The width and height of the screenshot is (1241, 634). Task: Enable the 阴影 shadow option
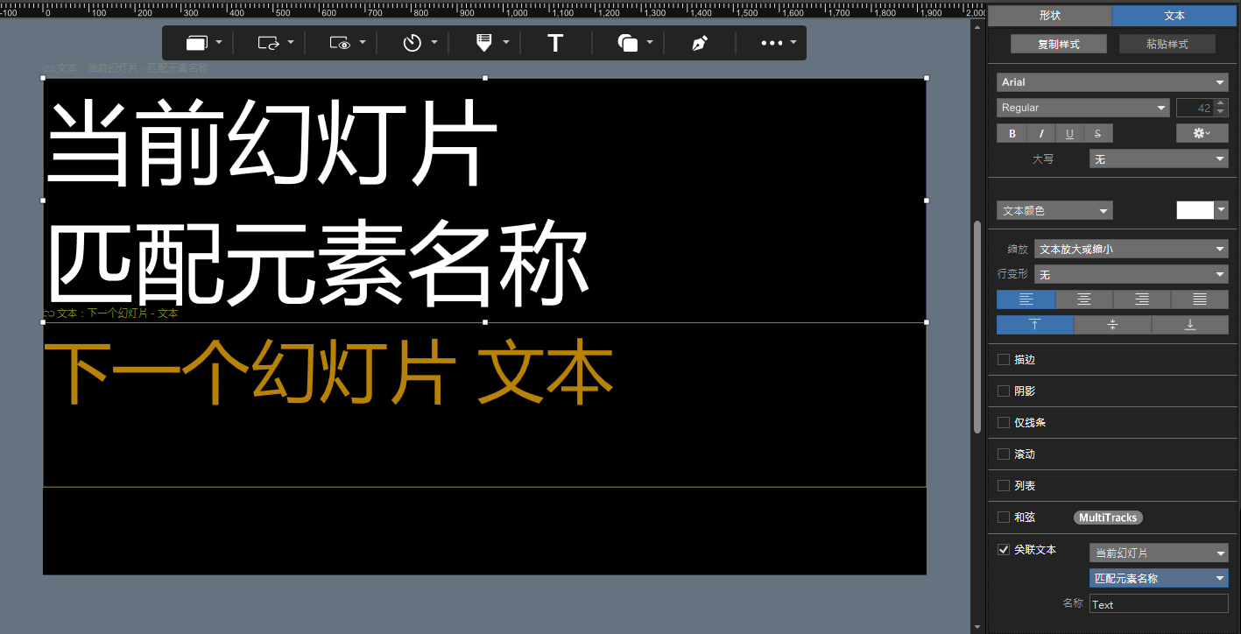pyautogui.click(x=1003, y=391)
